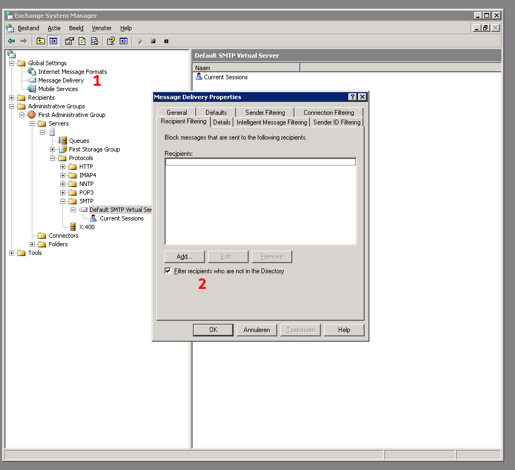
Task: Switch to the Sender ID Filtering tab
Action: (337, 122)
